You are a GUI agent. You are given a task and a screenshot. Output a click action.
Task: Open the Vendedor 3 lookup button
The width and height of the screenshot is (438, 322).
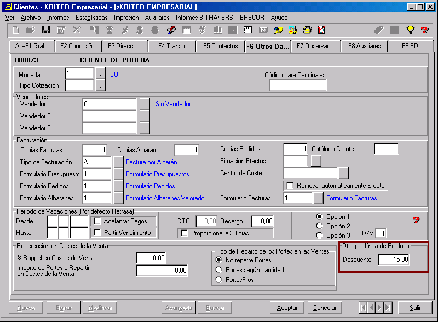coord(145,128)
